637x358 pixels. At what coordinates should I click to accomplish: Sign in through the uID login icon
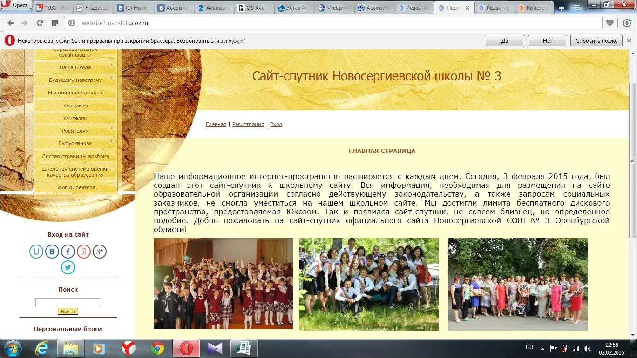(x=36, y=252)
